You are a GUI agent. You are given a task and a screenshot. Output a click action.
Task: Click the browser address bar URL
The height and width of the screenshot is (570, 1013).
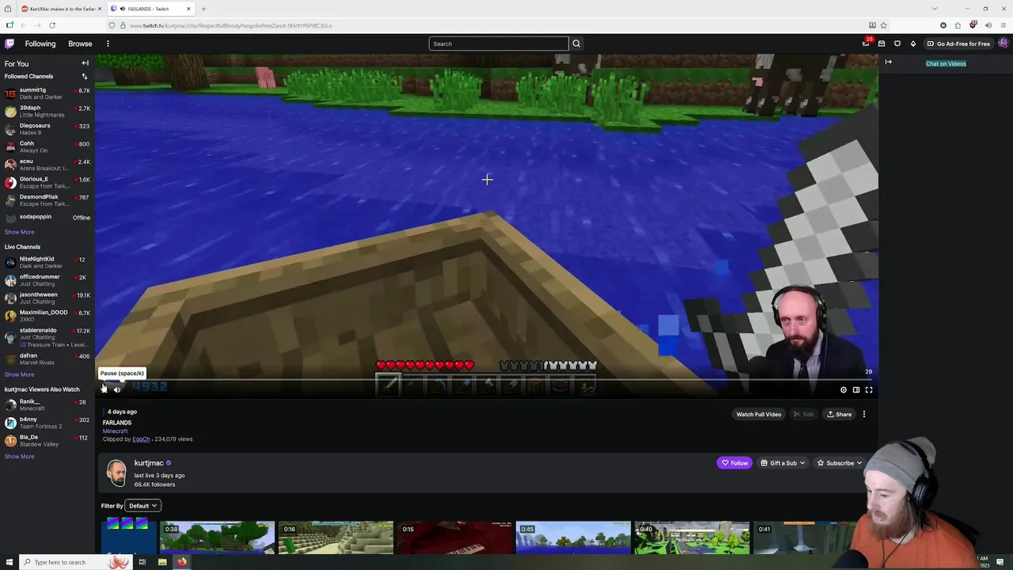pyautogui.click(x=230, y=25)
